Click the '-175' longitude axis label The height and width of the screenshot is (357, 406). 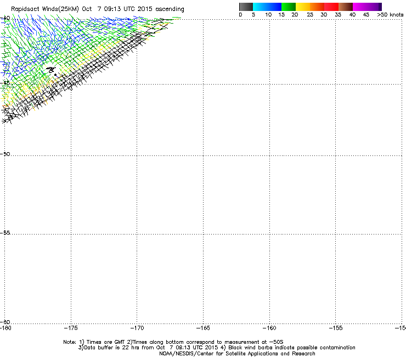click(71, 328)
